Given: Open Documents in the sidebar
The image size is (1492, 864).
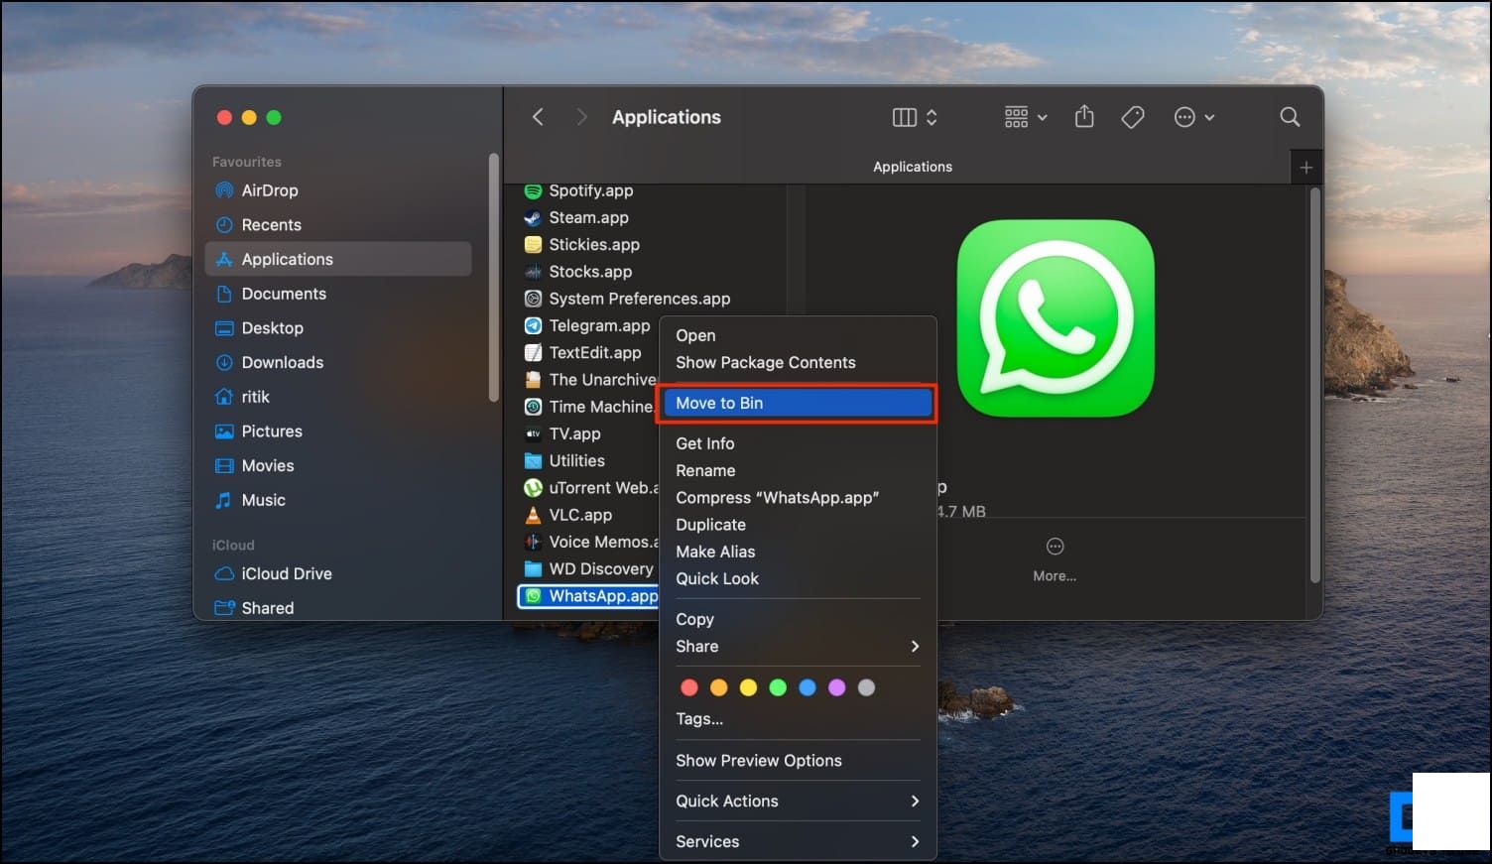Looking at the screenshot, I should pyautogui.click(x=337, y=294).
